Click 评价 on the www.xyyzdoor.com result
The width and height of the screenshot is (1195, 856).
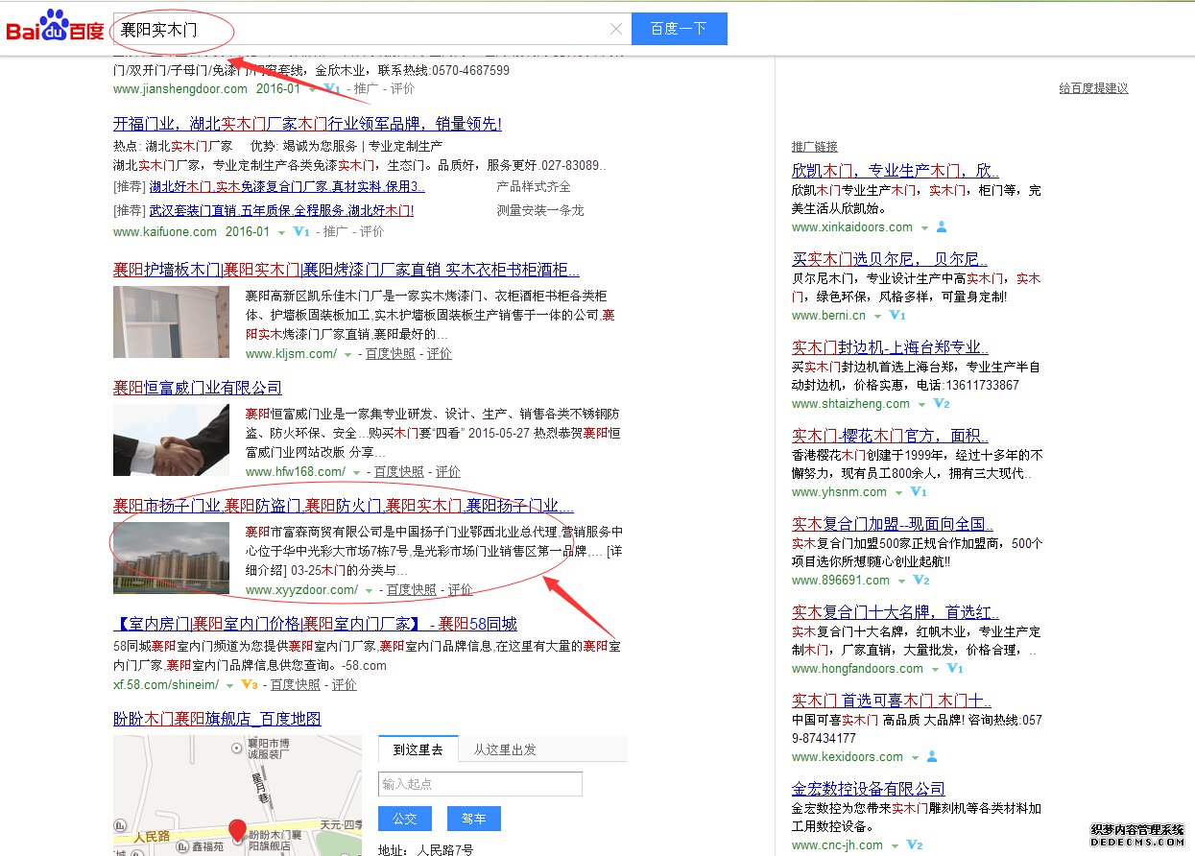[461, 590]
